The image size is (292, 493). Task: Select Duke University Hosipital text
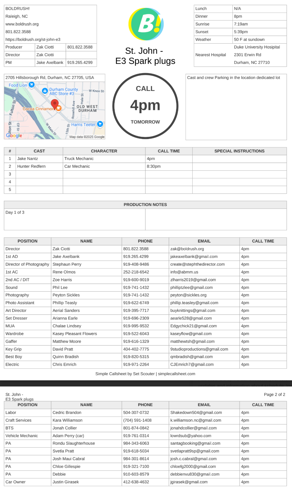[257, 47]
